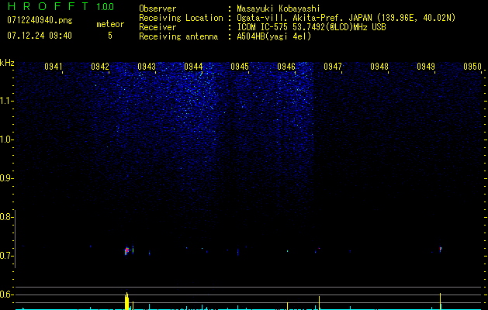The width and height of the screenshot is (488, 310).
Task: Click the 0942 time marker
Action: (100, 67)
